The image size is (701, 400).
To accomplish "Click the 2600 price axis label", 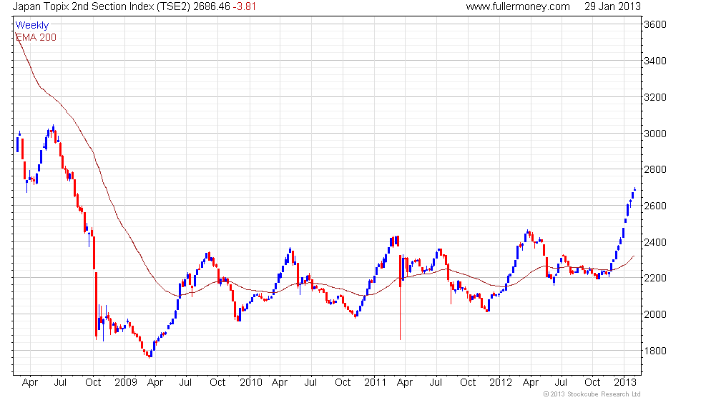I will tap(655, 206).
